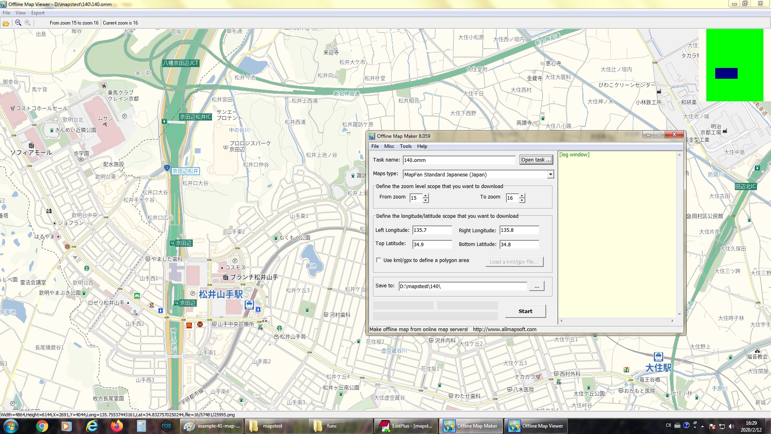This screenshot has width=771, height=434.
Task: Click log window text area
Action: (618, 234)
